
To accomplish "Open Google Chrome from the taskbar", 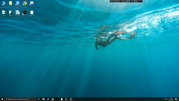I will [53, 99].
